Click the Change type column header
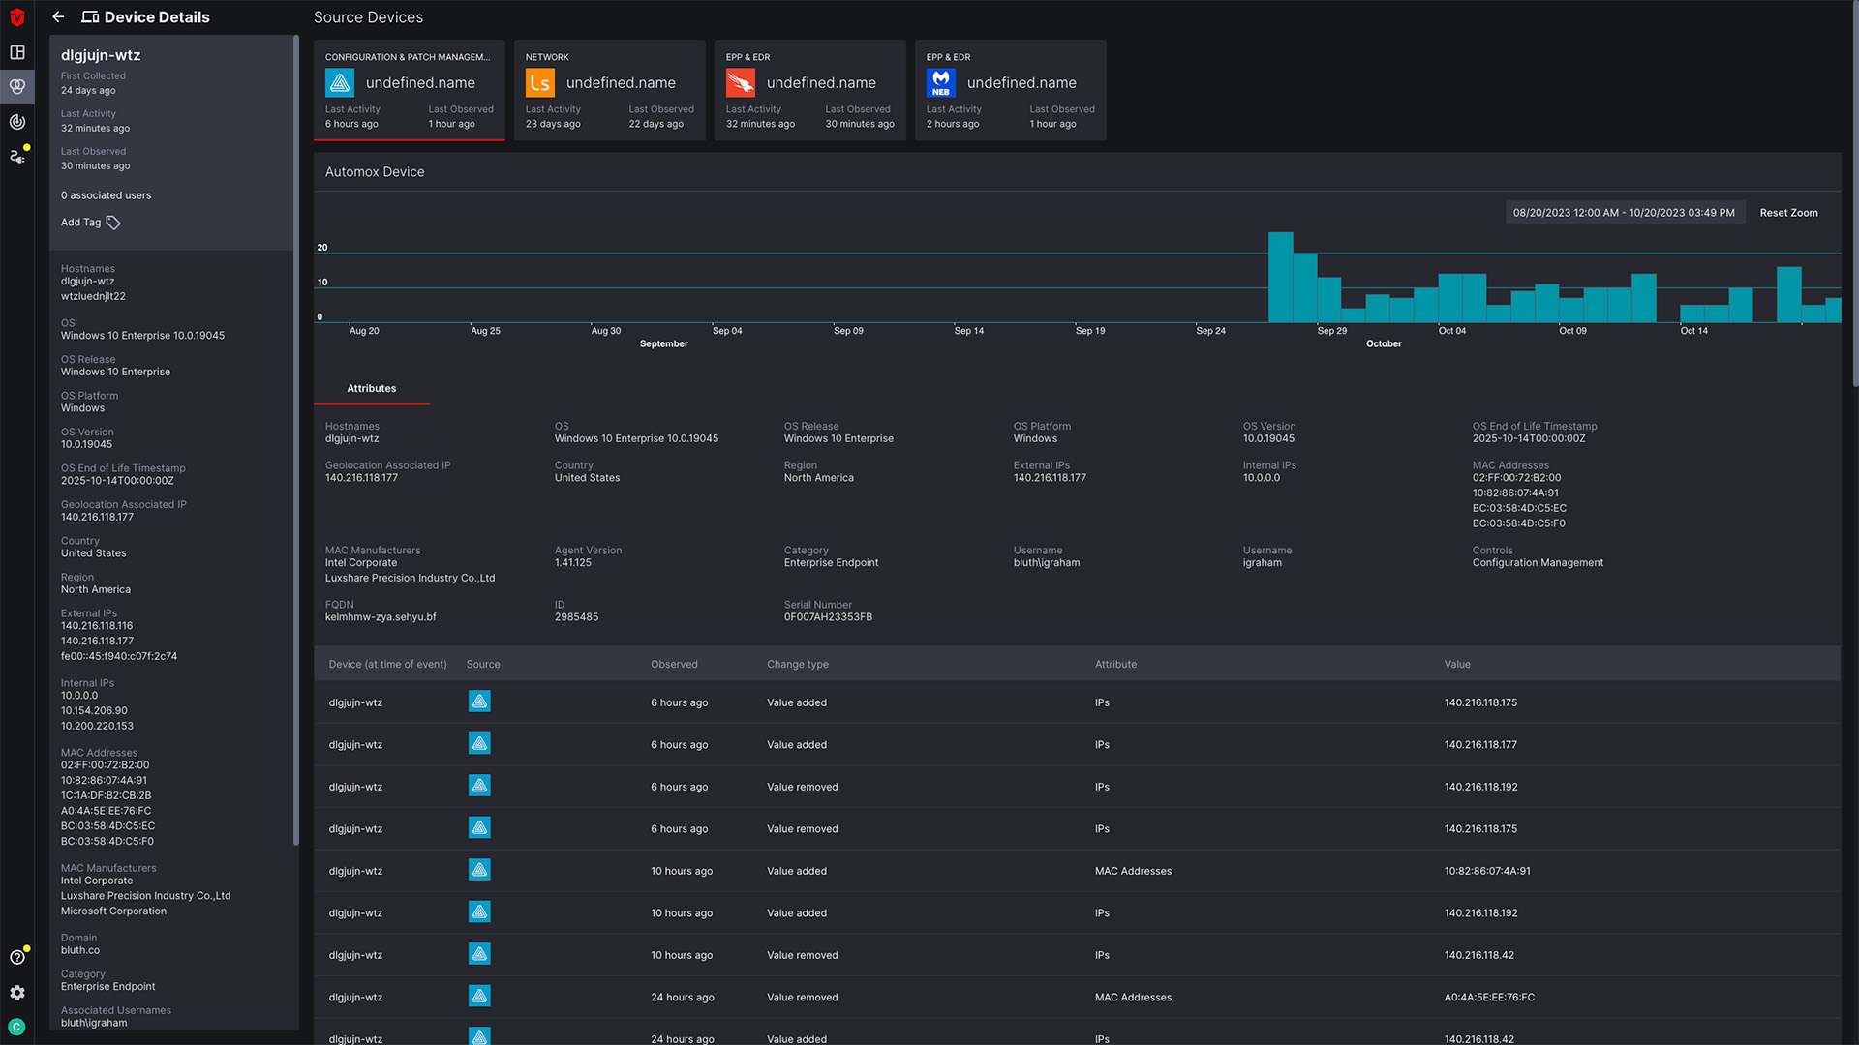 click(797, 664)
